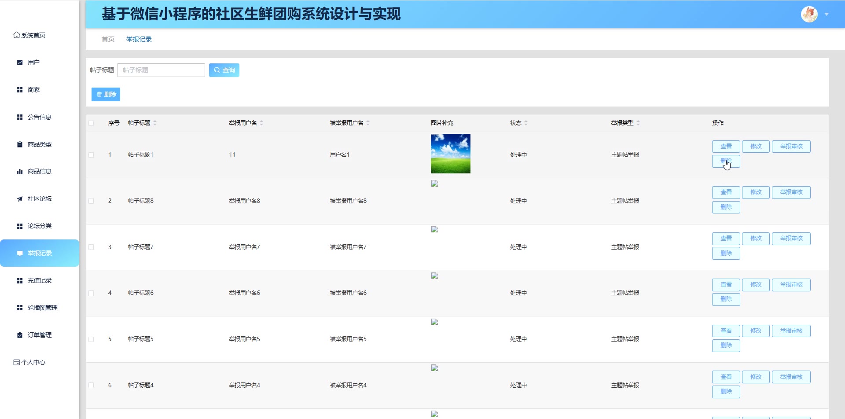Open 充值记录 in the sidebar menu

(x=40, y=280)
